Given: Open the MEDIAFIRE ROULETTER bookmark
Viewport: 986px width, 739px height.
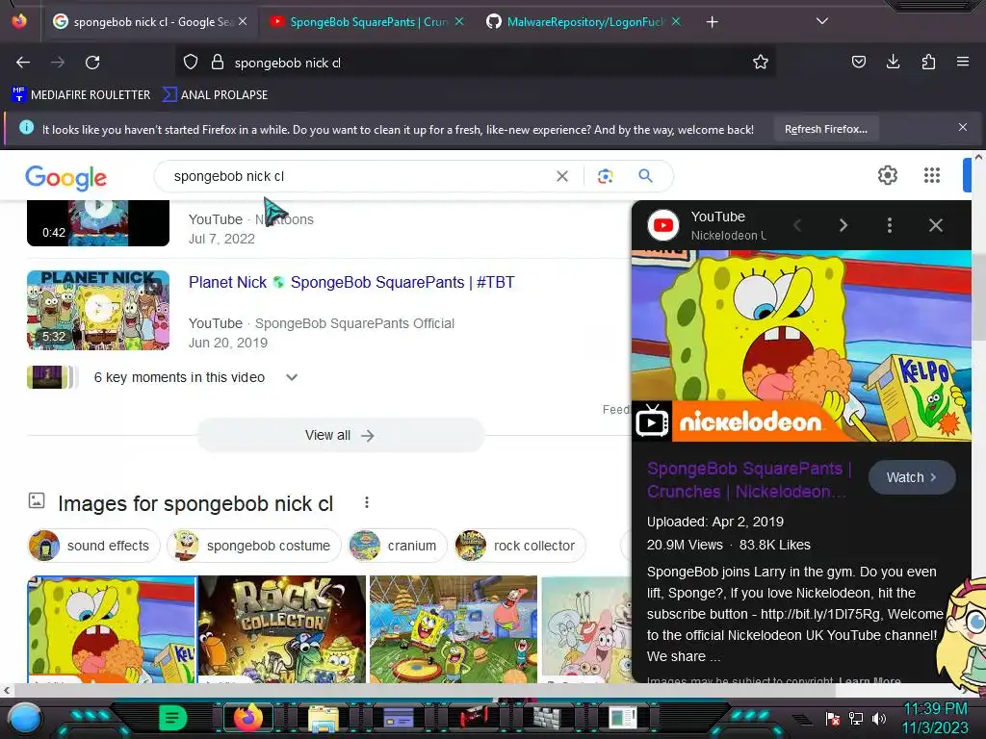Looking at the screenshot, I should [81, 95].
